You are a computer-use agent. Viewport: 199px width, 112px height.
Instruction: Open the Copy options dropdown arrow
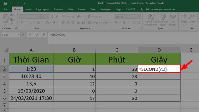point(15,19)
